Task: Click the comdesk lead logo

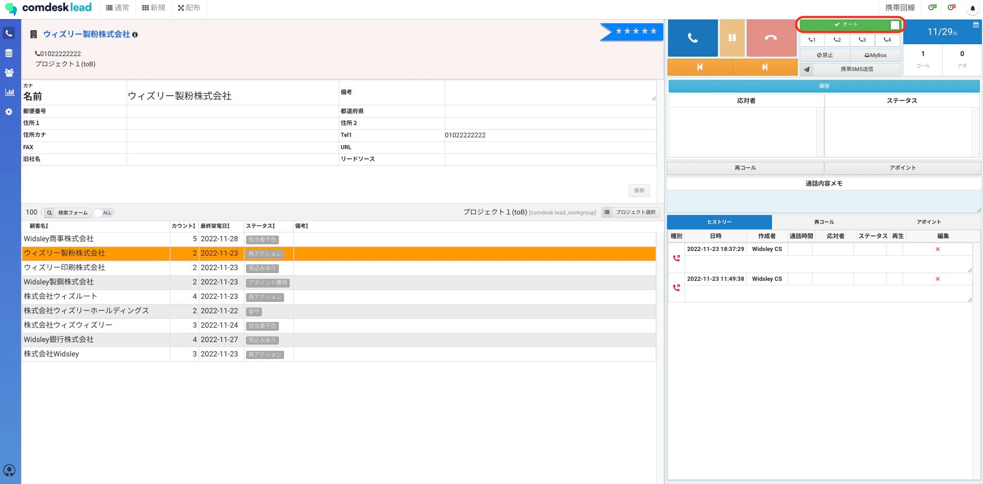Action: [x=48, y=8]
